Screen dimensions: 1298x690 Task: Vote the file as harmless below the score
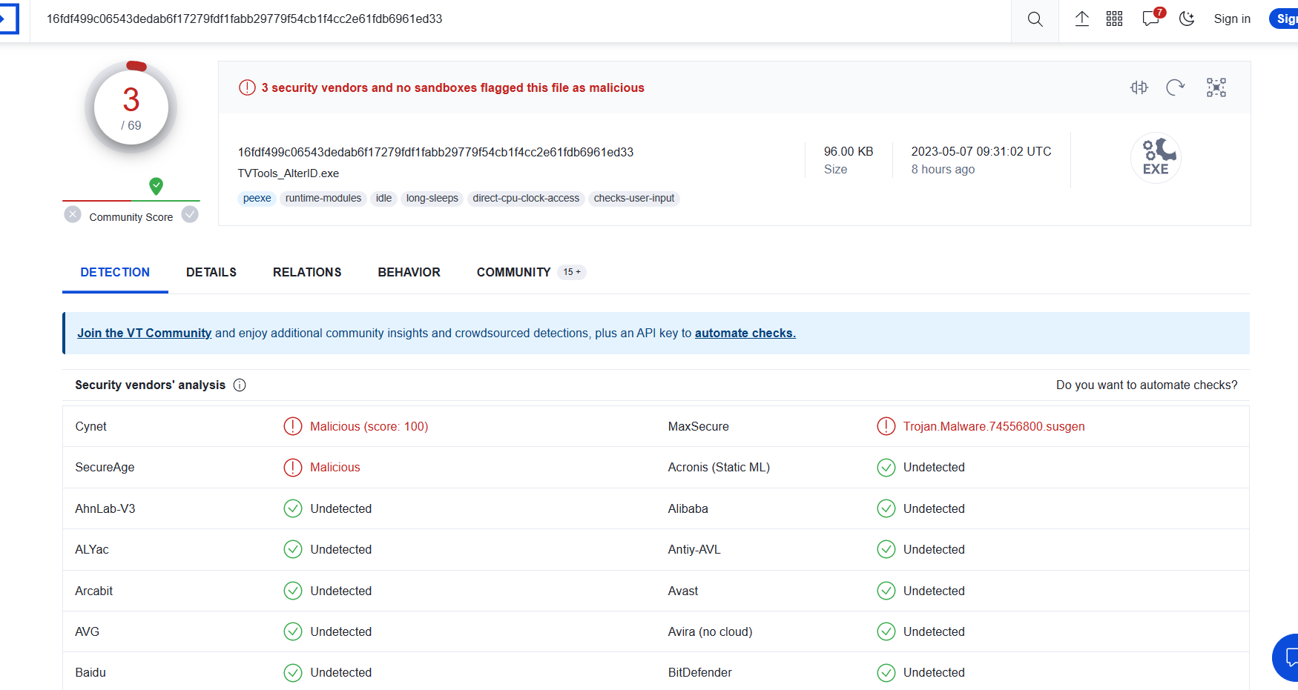[190, 213]
